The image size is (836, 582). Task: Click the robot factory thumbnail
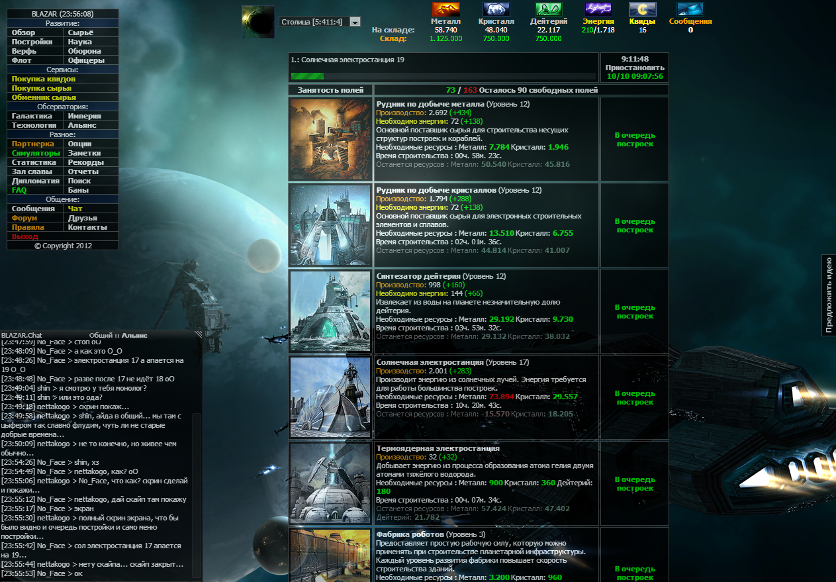[x=331, y=555]
